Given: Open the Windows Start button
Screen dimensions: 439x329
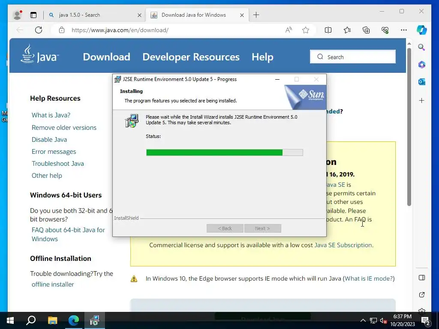Looking at the screenshot, I should pyautogui.click(x=10, y=320).
